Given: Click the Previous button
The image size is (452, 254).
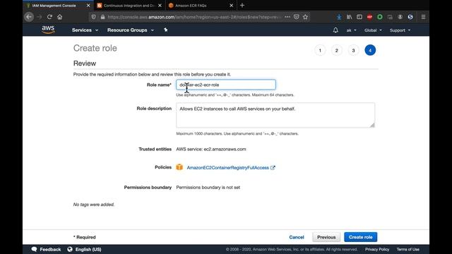Looking at the screenshot, I should 326,237.
